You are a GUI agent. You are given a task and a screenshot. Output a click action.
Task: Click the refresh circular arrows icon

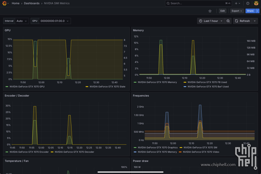(x=236, y=21)
